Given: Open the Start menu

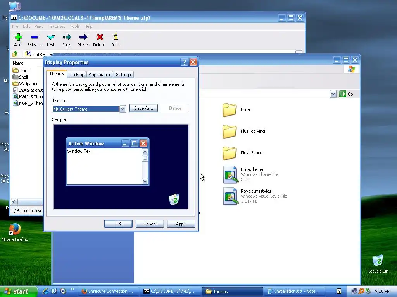Looking at the screenshot, I should pos(18,291).
